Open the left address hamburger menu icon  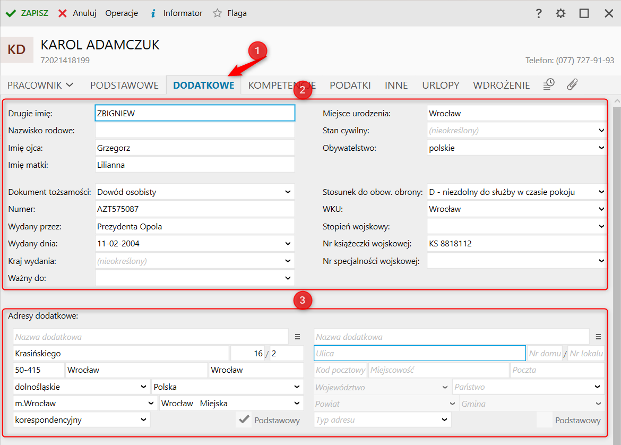click(297, 337)
